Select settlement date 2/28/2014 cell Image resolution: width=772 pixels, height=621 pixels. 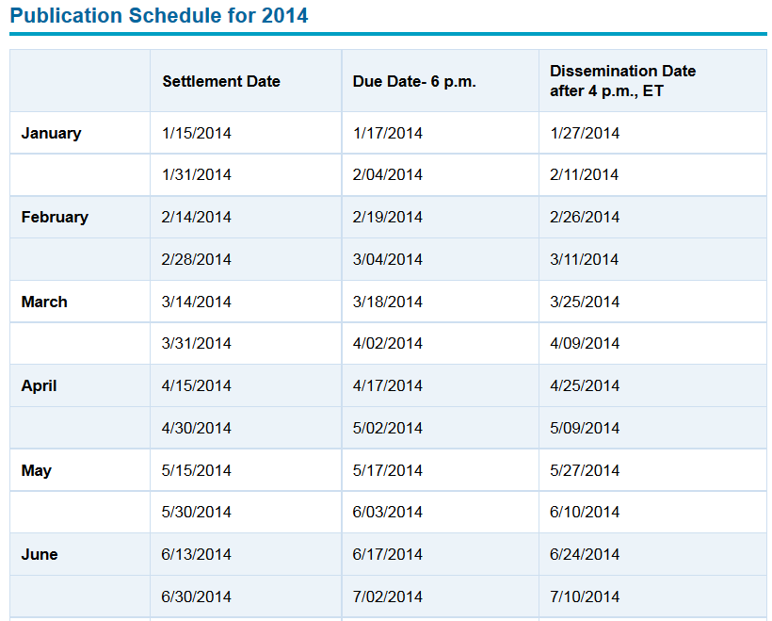[x=197, y=259]
